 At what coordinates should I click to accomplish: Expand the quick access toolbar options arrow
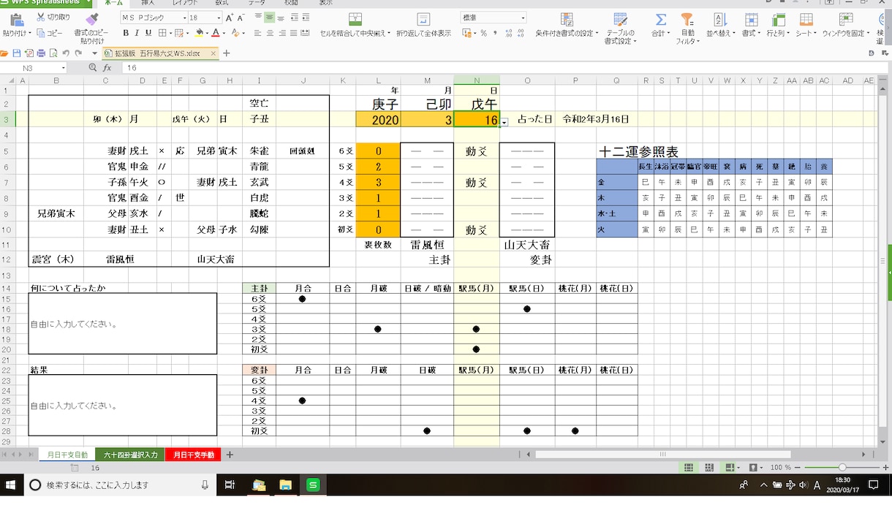click(x=94, y=53)
